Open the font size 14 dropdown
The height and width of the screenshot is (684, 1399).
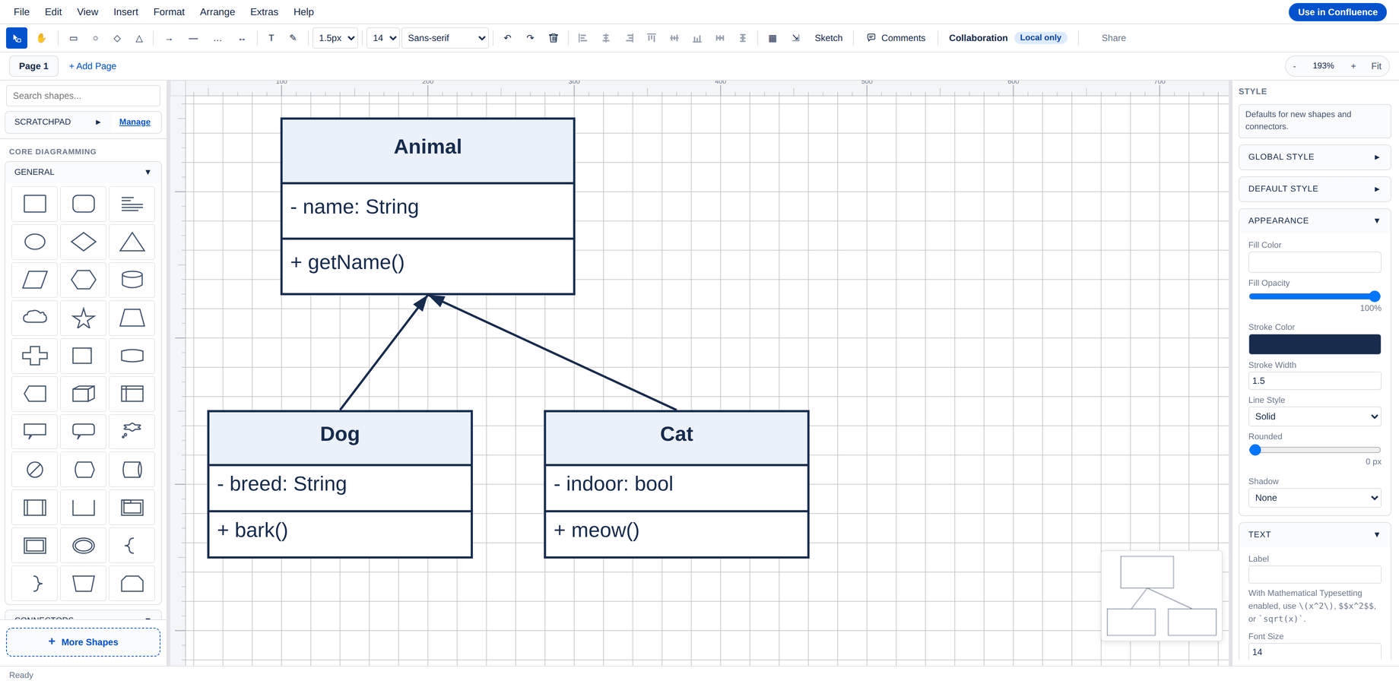click(382, 38)
